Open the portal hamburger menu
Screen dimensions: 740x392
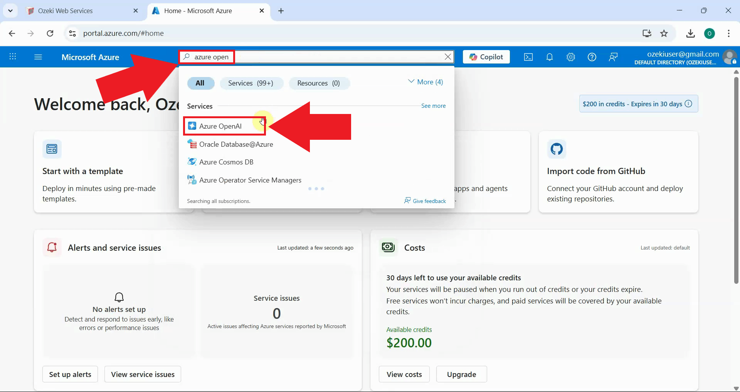tap(38, 57)
